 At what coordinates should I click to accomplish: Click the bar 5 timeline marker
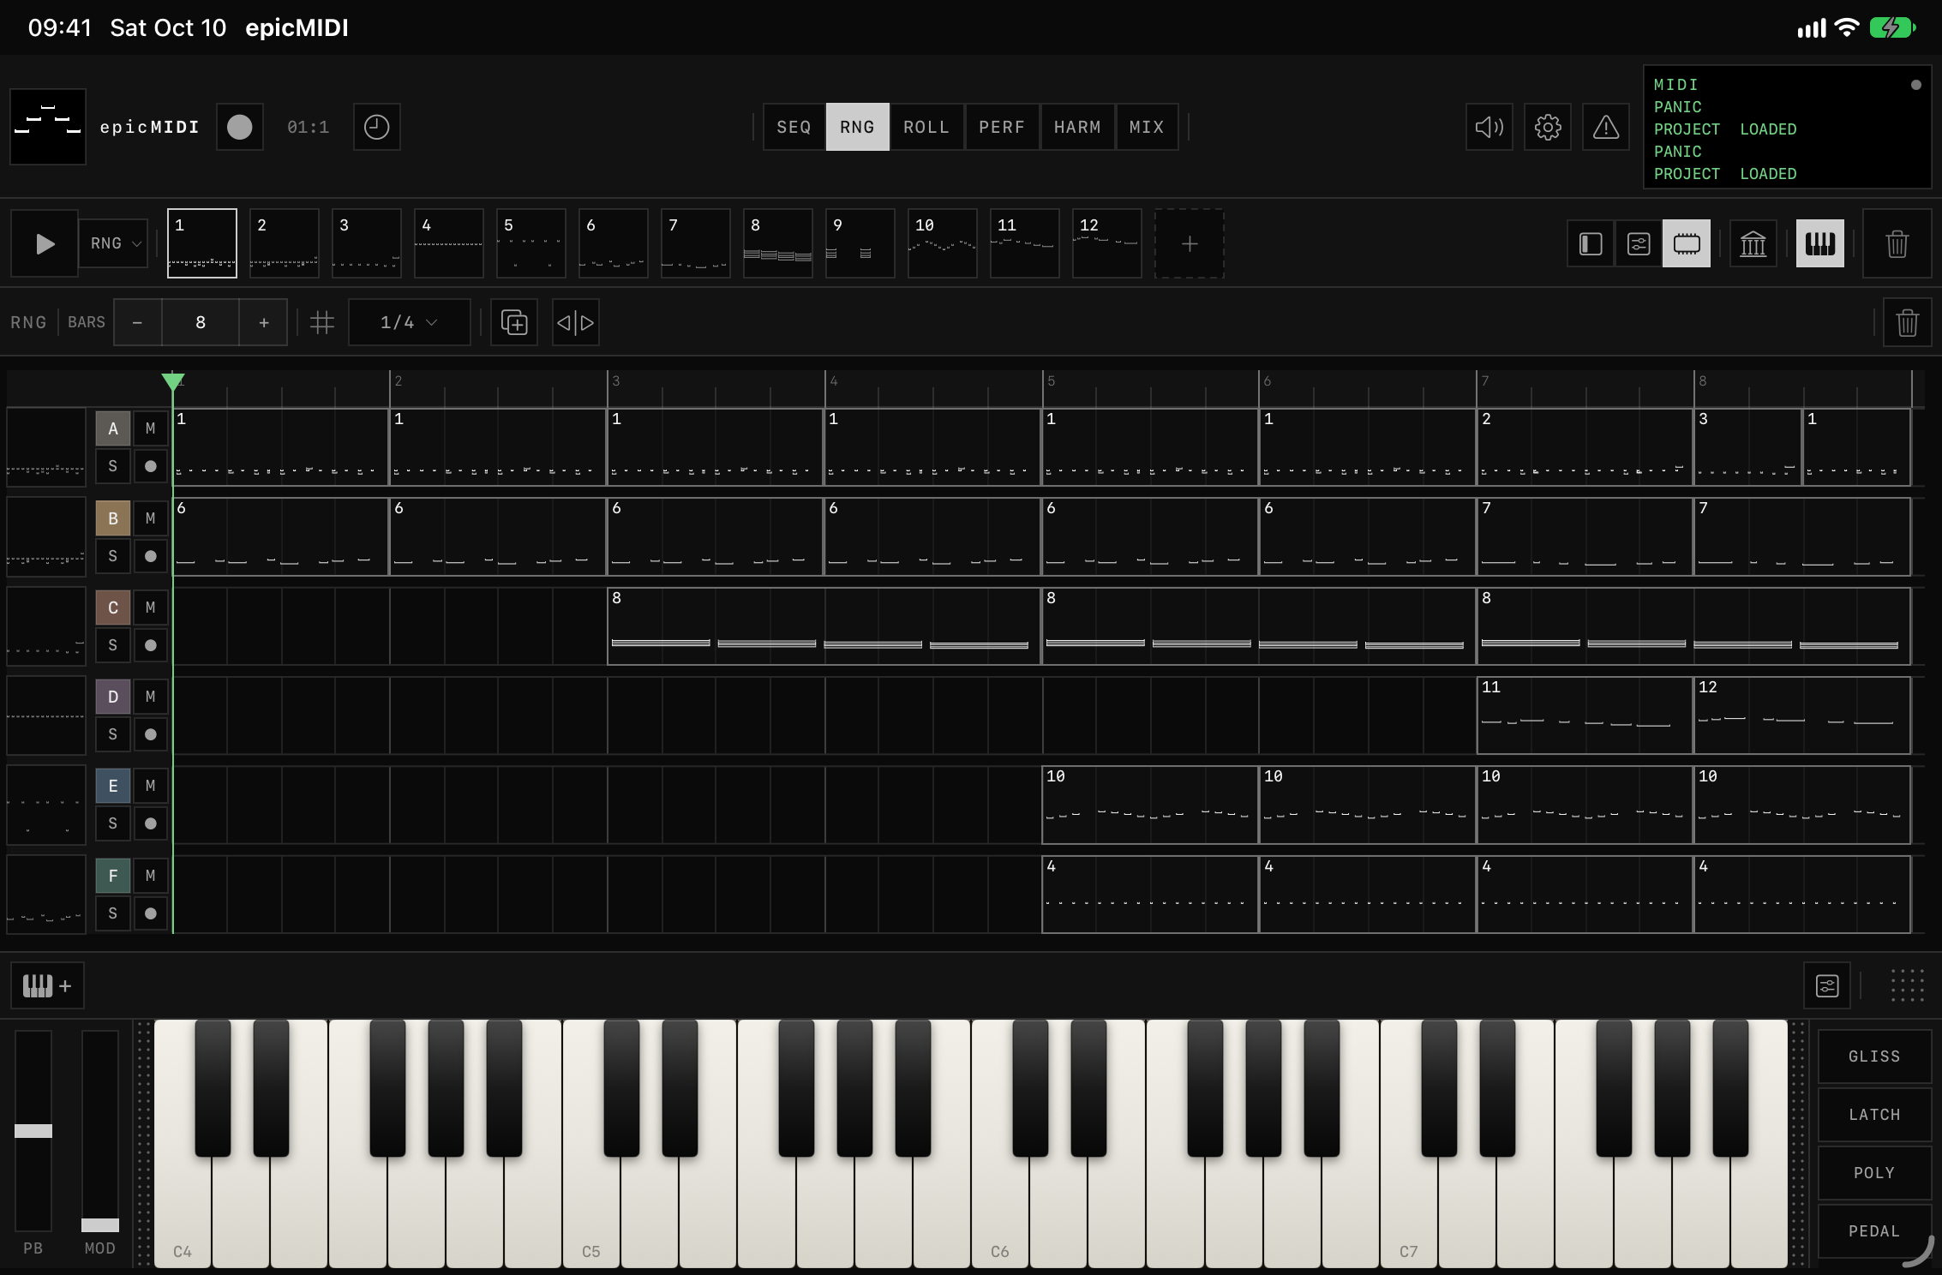click(1052, 381)
